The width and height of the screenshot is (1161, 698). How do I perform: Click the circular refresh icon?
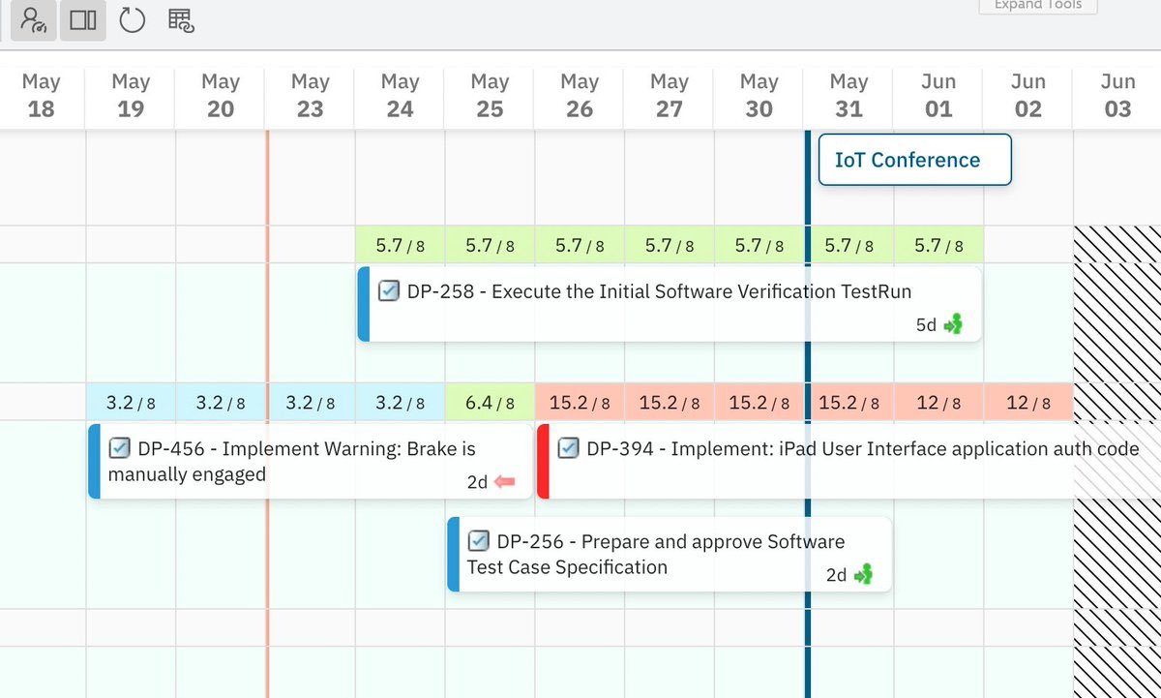pos(132,19)
